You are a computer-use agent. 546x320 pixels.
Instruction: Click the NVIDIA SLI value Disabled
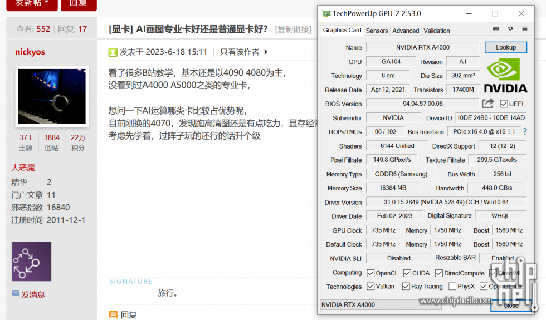click(399, 258)
